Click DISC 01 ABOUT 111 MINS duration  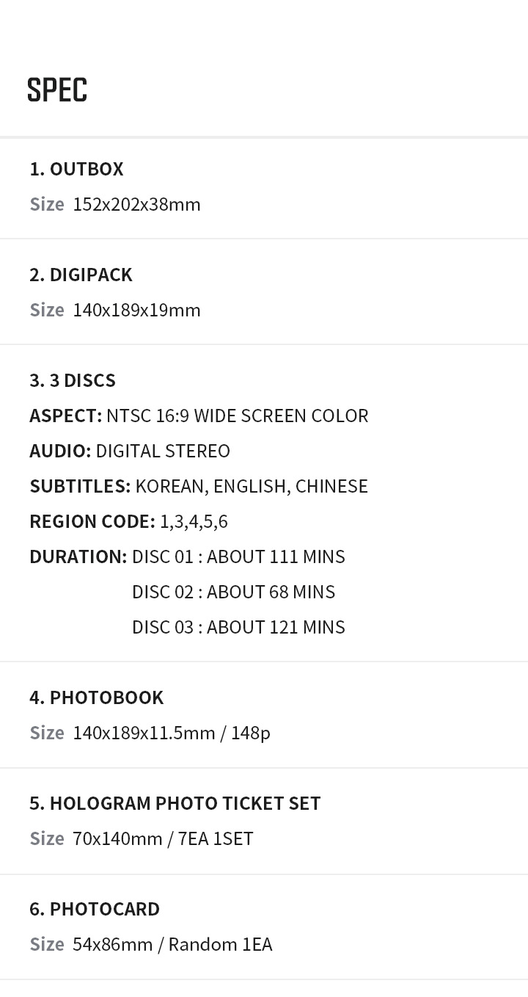(x=238, y=556)
